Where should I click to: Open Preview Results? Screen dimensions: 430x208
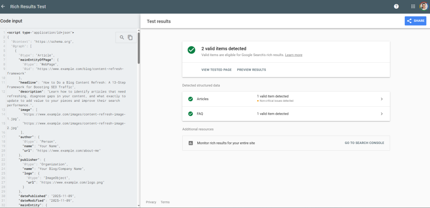[252, 70]
